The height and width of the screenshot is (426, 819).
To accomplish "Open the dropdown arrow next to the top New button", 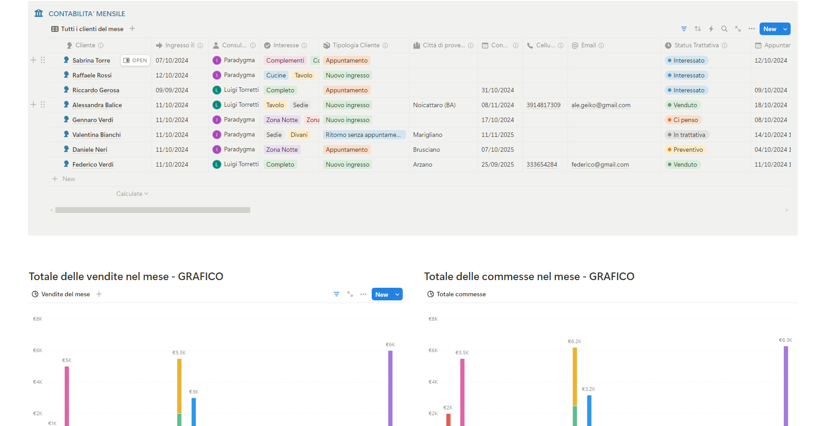I will click(785, 29).
